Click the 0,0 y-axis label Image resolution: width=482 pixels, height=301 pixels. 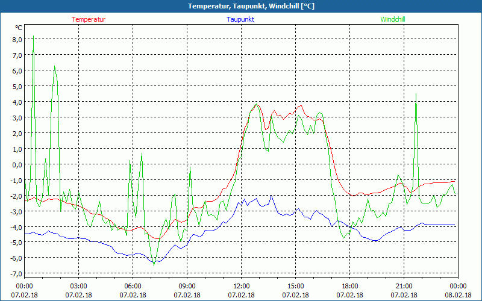pos(16,164)
